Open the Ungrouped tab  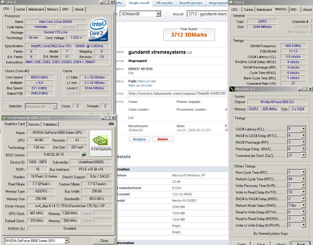pyautogui.click(x=218, y=3)
